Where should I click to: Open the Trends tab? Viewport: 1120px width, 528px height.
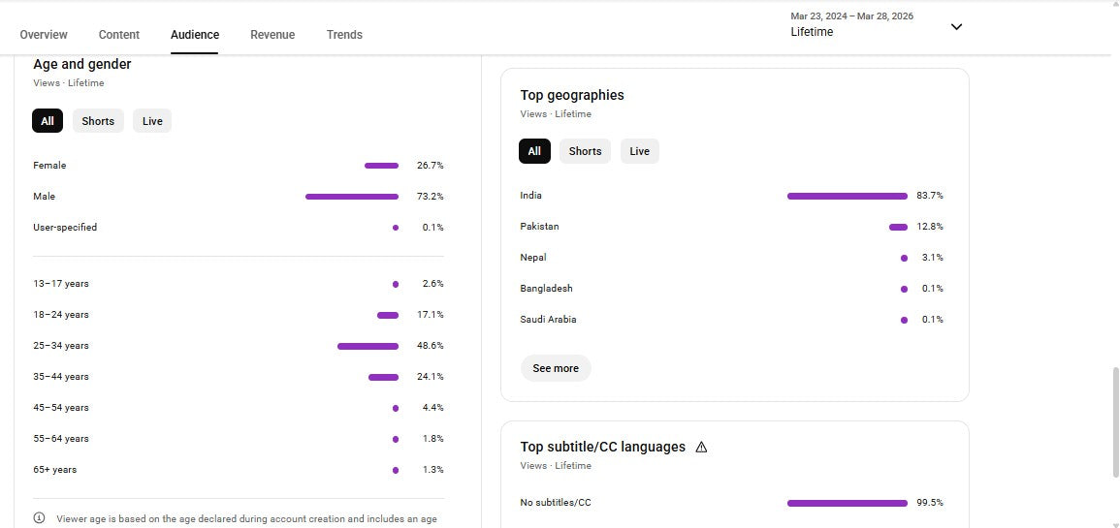[344, 35]
